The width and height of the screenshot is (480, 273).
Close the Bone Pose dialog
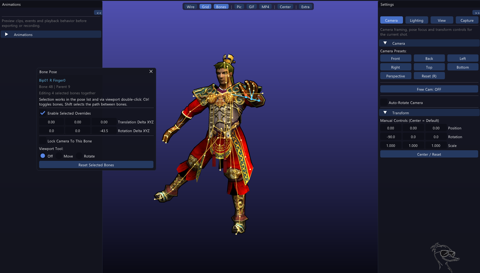(x=151, y=71)
